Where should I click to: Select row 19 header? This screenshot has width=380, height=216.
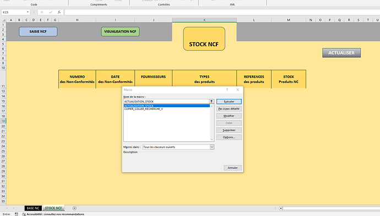coord(3,121)
